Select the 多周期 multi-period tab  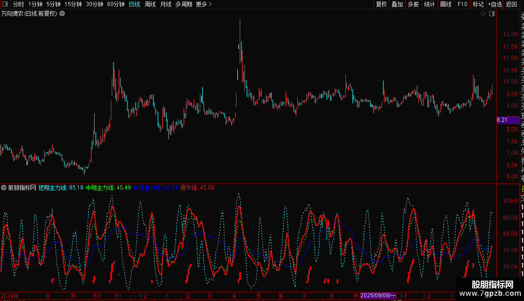click(184, 4)
